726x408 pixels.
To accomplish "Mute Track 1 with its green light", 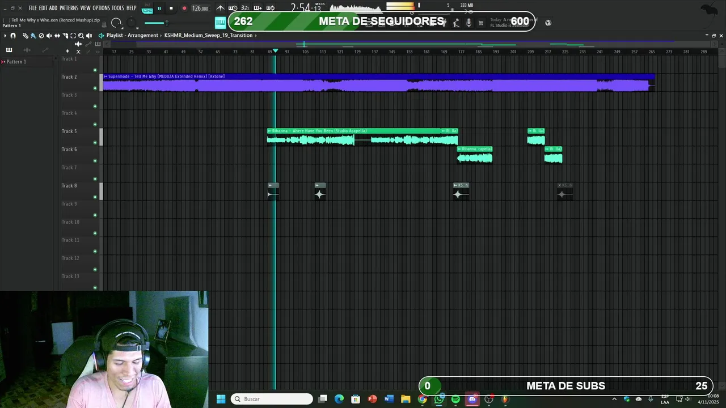I will (95, 70).
